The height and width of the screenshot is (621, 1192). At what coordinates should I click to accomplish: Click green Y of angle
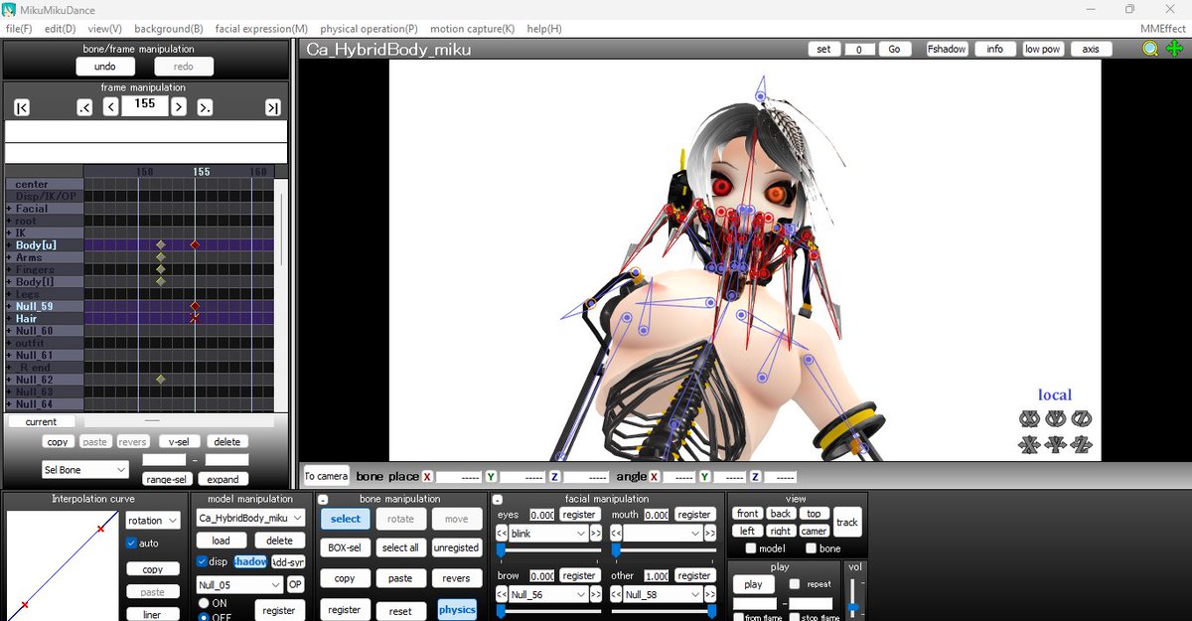click(704, 477)
